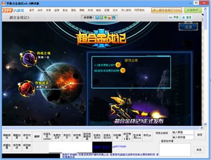
Task: Click the 4399 小游戏 logo
Action: (x=13, y=10)
